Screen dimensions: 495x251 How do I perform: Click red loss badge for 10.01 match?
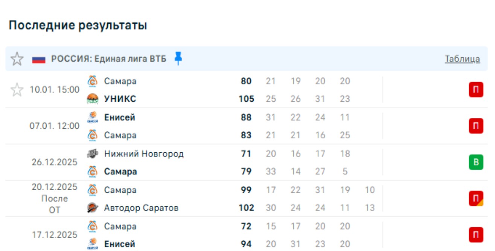pos(476,90)
